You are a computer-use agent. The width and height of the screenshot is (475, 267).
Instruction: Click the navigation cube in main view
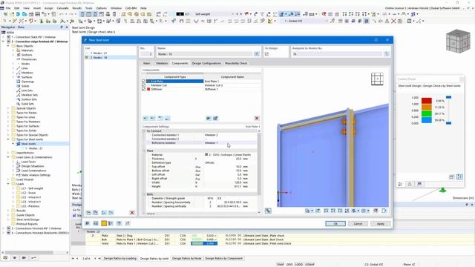coord(458,42)
